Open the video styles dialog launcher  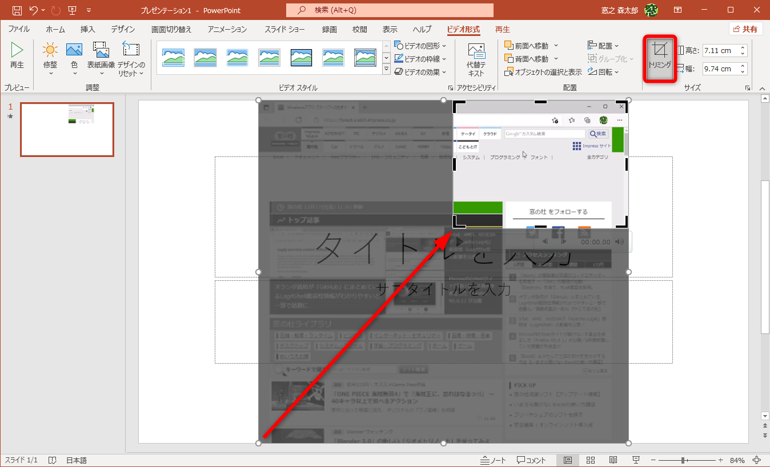tap(450, 88)
